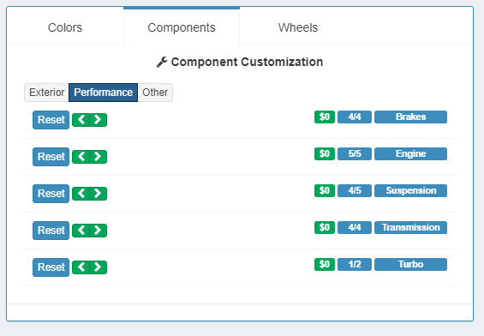Image resolution: width=484 pixels, height=336 pixels.
Task: Click the 4/4 level badge for Transmission
Action: (x=355, y=228)
